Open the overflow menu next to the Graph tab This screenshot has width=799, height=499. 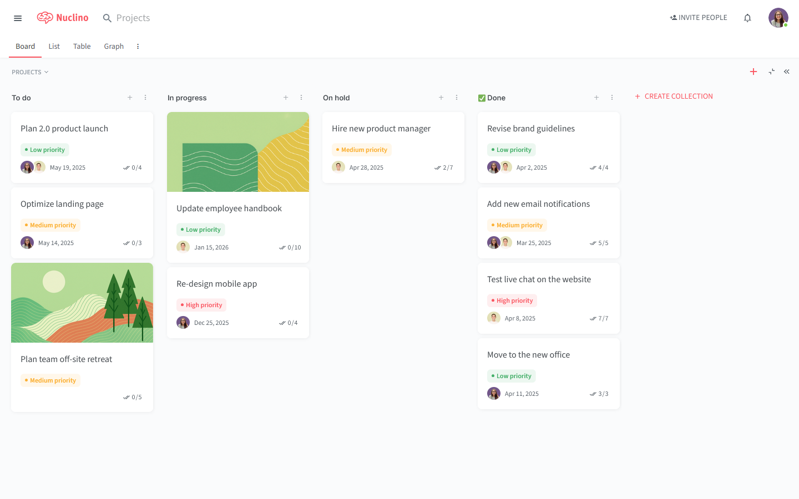click(138, 46)
